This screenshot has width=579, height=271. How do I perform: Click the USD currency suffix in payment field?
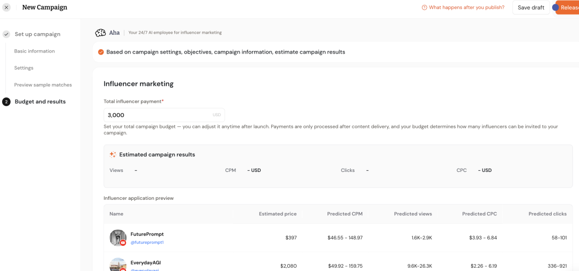point(217,115)
